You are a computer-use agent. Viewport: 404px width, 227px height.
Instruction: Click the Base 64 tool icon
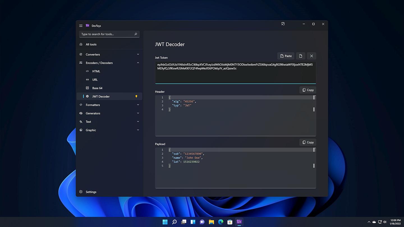coord(87,88)
